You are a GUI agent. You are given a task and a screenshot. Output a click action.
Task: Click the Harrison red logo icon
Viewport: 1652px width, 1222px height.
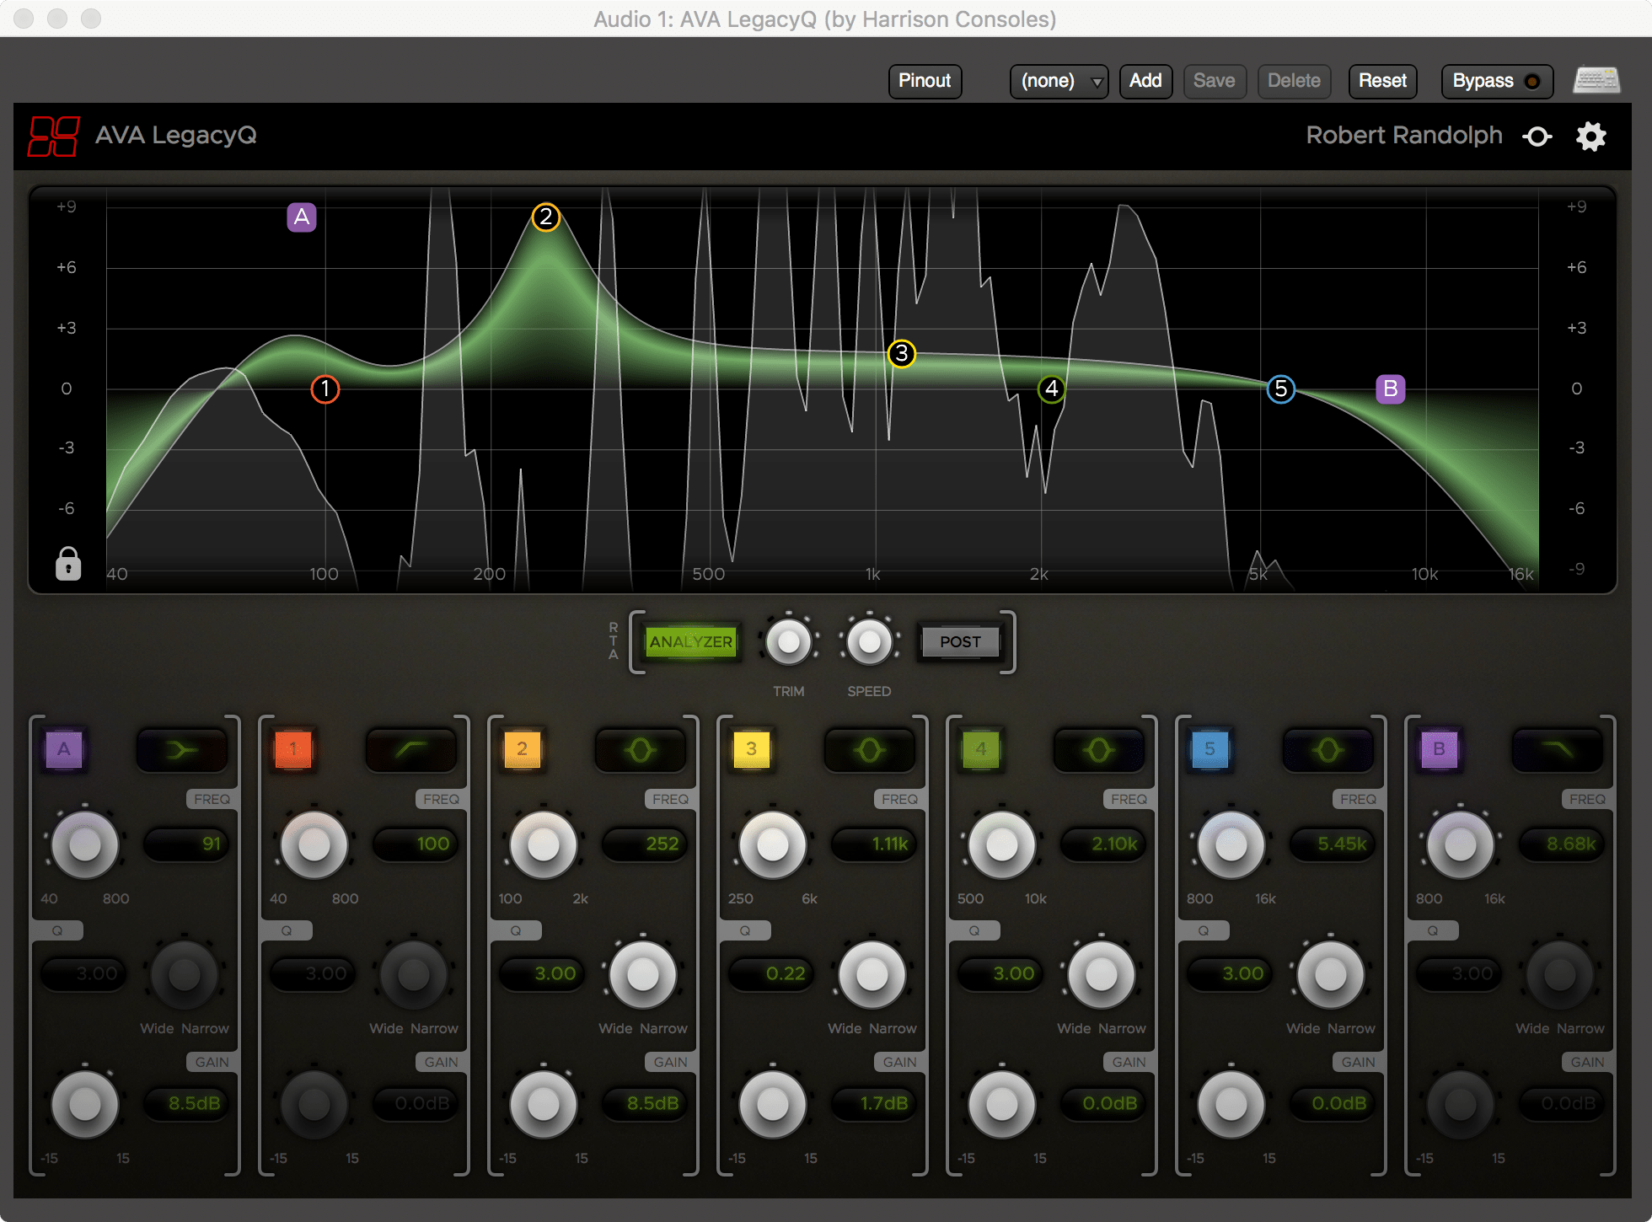[54, 137]
